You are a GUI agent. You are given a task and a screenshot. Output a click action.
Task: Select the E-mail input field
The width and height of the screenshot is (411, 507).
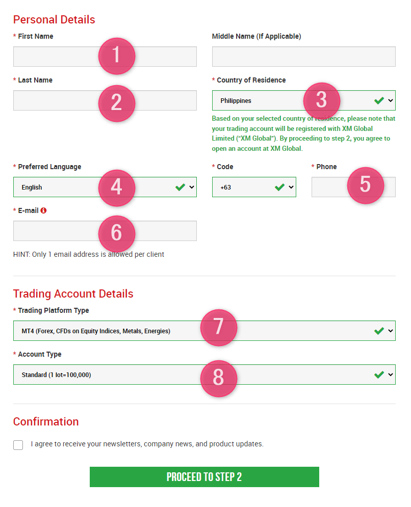tap(105, 231)
